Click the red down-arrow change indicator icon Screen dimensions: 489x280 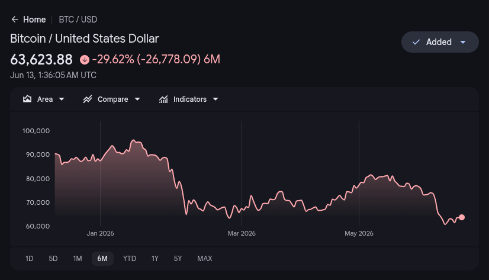click(85, 60)
